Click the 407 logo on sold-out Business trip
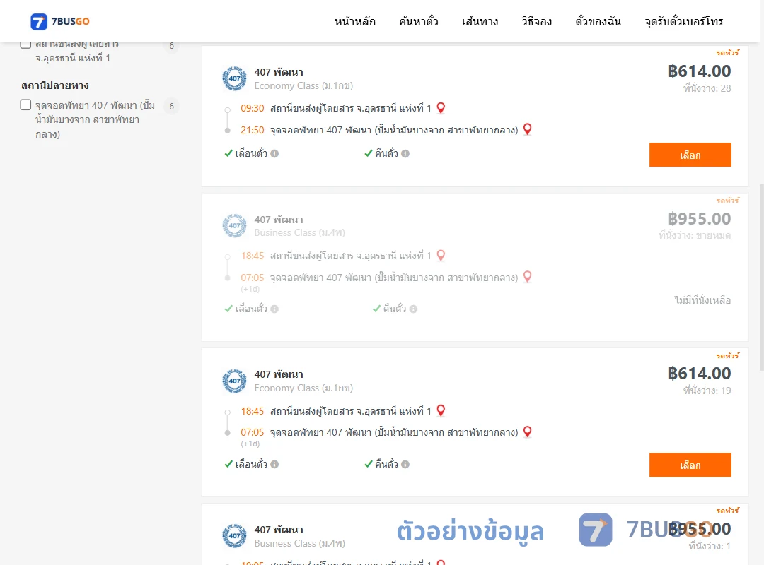This screenshot has height=565, width=764. (x=234, y=225)
